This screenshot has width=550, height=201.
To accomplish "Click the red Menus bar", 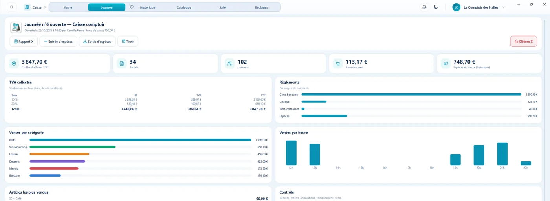I will point(54,168).
